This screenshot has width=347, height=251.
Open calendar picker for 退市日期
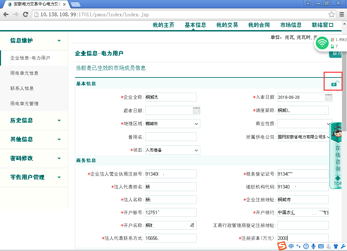[x=196, y=110]
